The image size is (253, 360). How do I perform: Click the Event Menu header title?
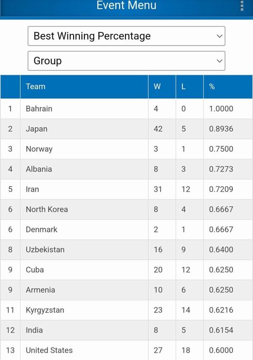(126, 5)
